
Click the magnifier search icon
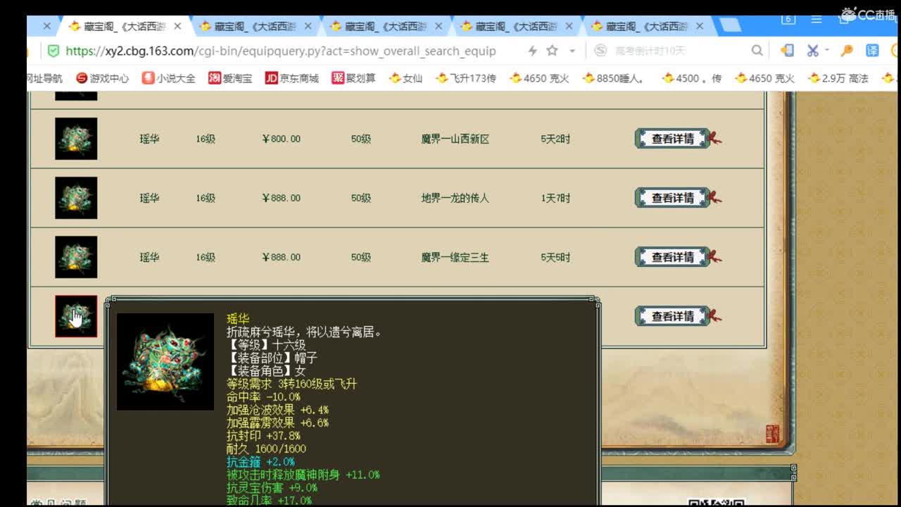click(x=757, y=51)
